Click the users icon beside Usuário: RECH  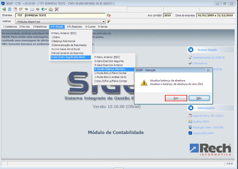point(190,121)
